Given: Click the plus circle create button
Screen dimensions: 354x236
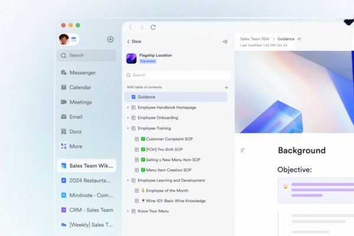Looking at the screenshot, I should coord(110,40).
